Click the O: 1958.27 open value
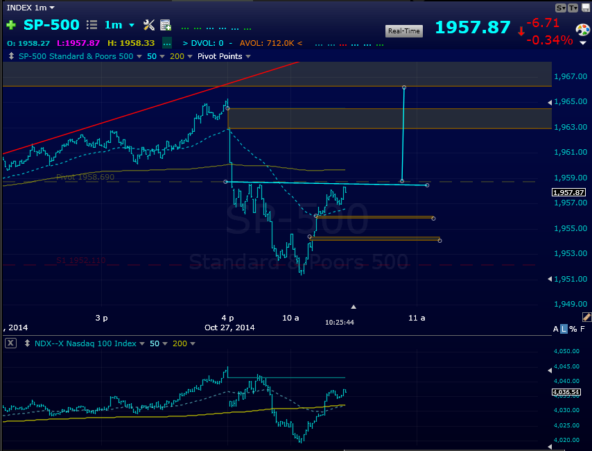Viewport: 592px width, 451px height. pyautogui.click(x=28, y=43)
